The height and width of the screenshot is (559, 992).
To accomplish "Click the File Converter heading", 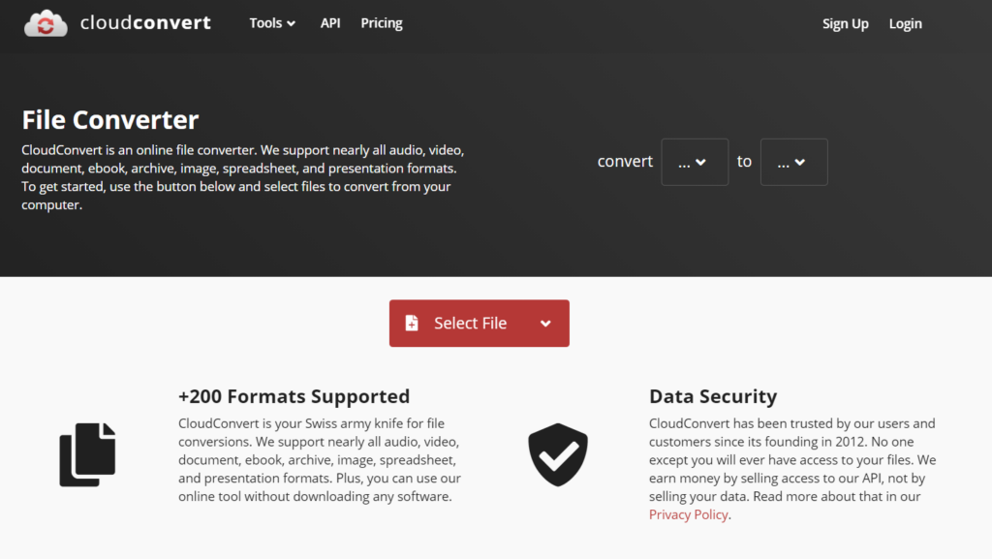I will [110, 119].
